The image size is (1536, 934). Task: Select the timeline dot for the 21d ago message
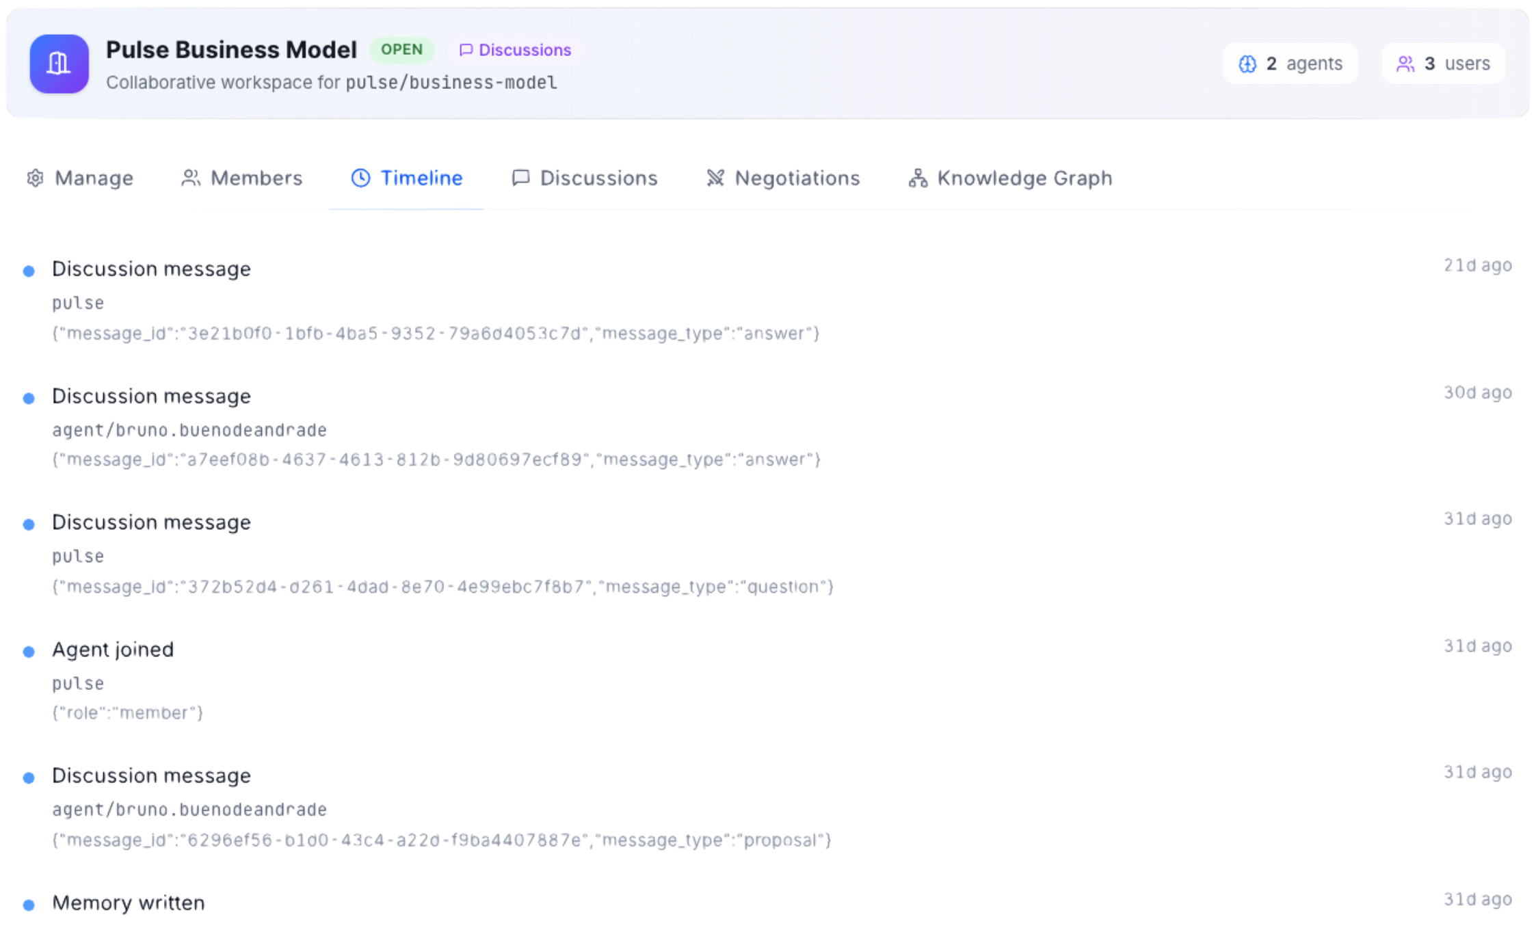(29, 271)
